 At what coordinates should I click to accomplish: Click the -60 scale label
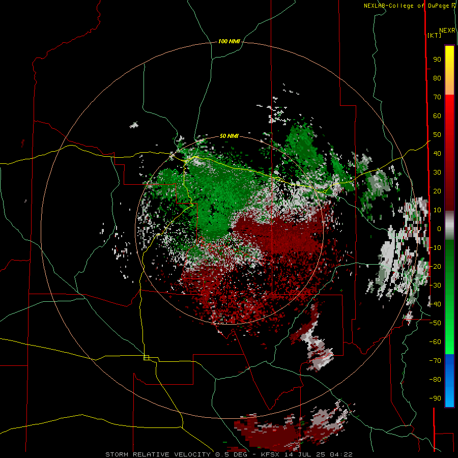(435, 342)
